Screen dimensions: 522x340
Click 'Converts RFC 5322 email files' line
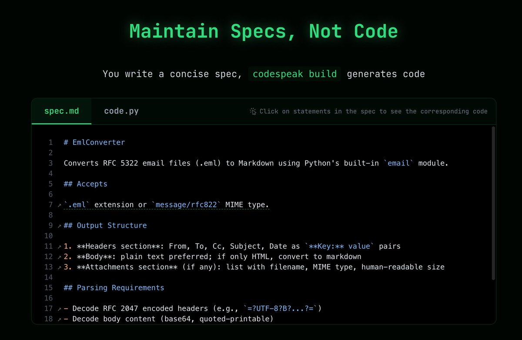256,163
